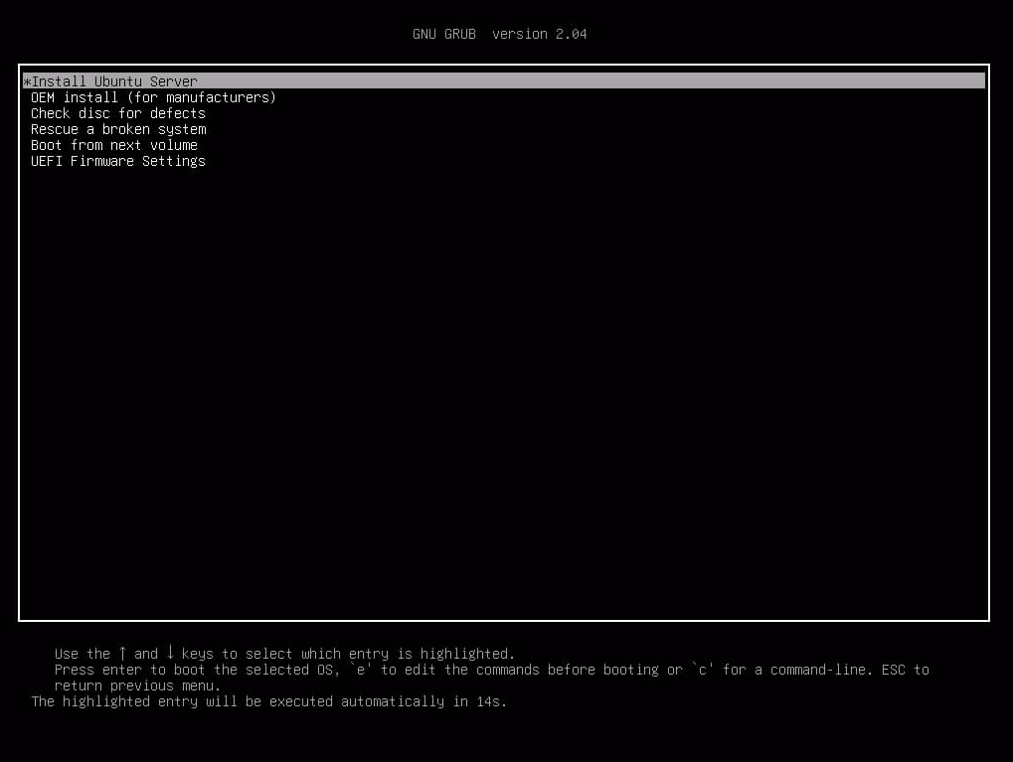Click the 'Press enter to boot' instruction line
Screen dimensions: 1013x762
(x=492, y=670)
